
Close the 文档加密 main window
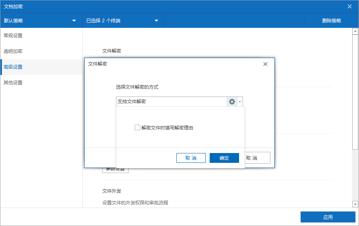coord(350,6)
